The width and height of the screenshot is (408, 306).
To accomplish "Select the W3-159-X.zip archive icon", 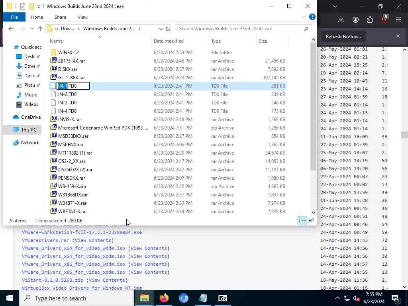I will pos(53,186).
